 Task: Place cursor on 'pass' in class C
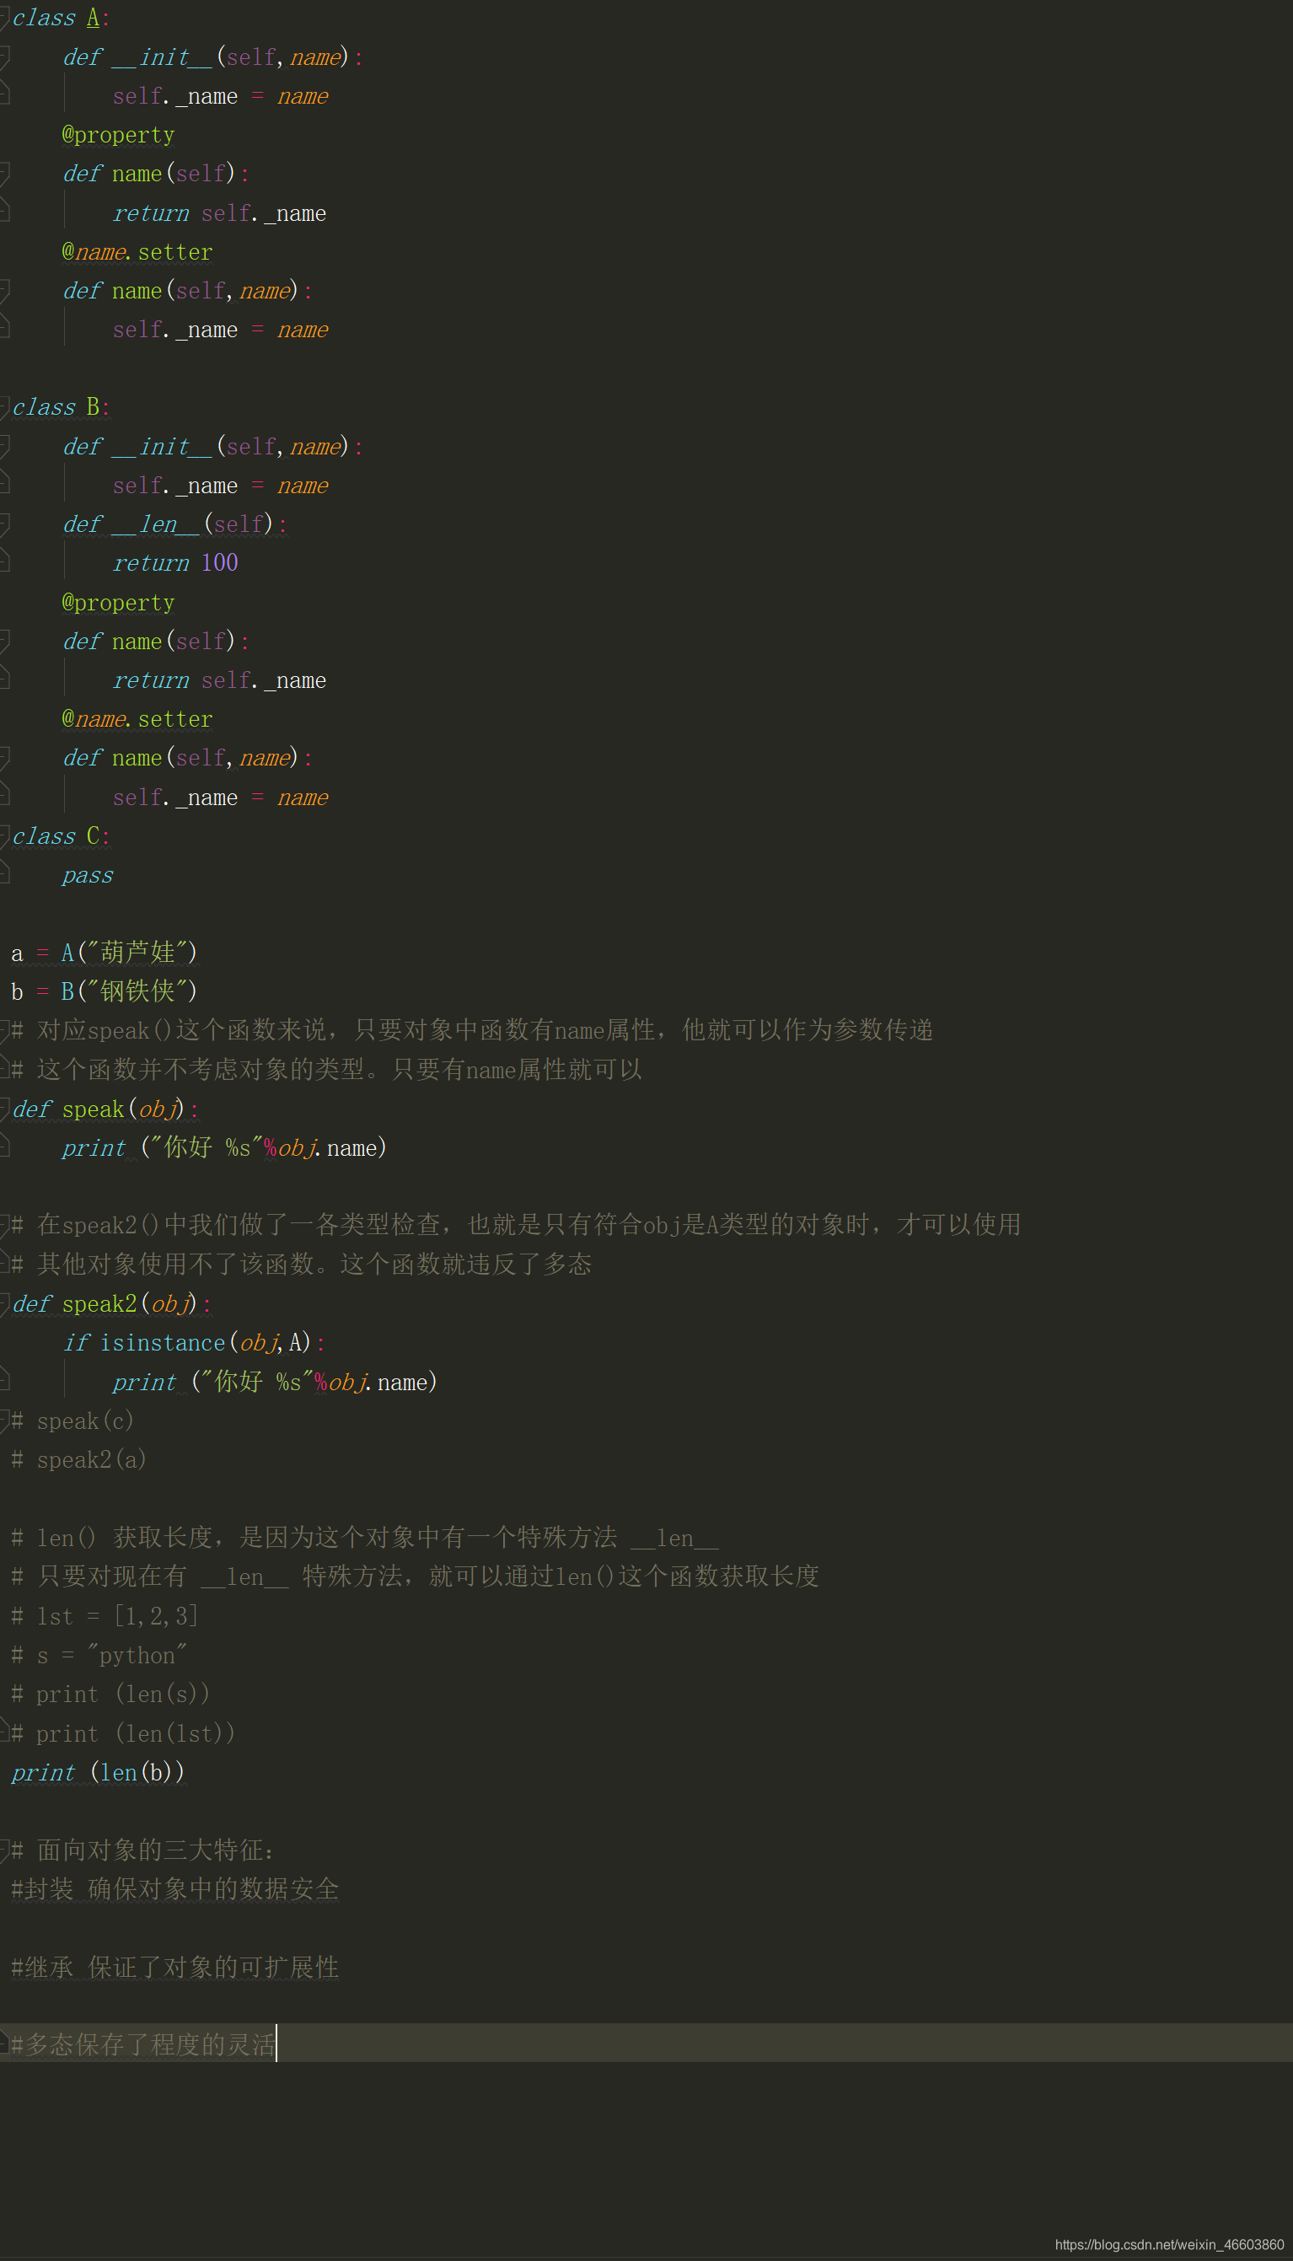pos(87,876)
